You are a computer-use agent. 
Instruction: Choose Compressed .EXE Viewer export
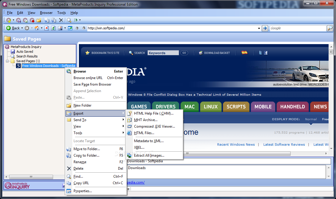pyautogui.click(x=154, y=126)
